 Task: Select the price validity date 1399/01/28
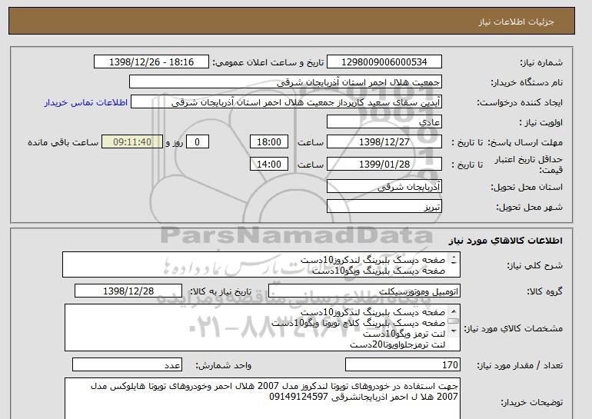point(384,165)
